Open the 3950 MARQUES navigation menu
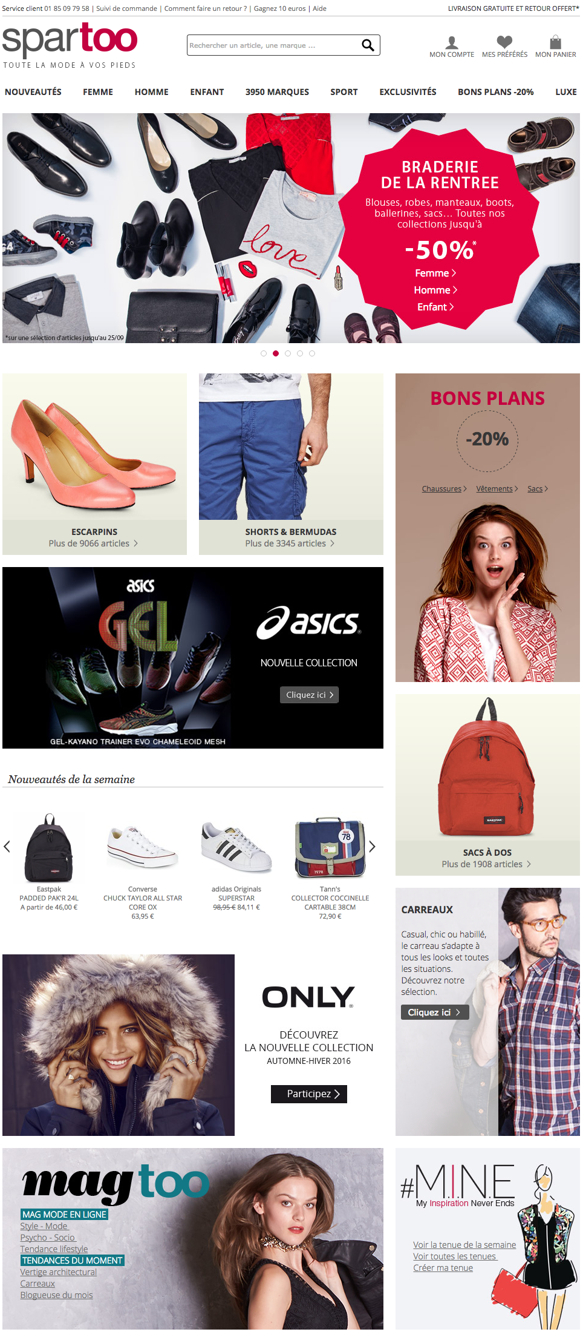 (x=277, y=92)
